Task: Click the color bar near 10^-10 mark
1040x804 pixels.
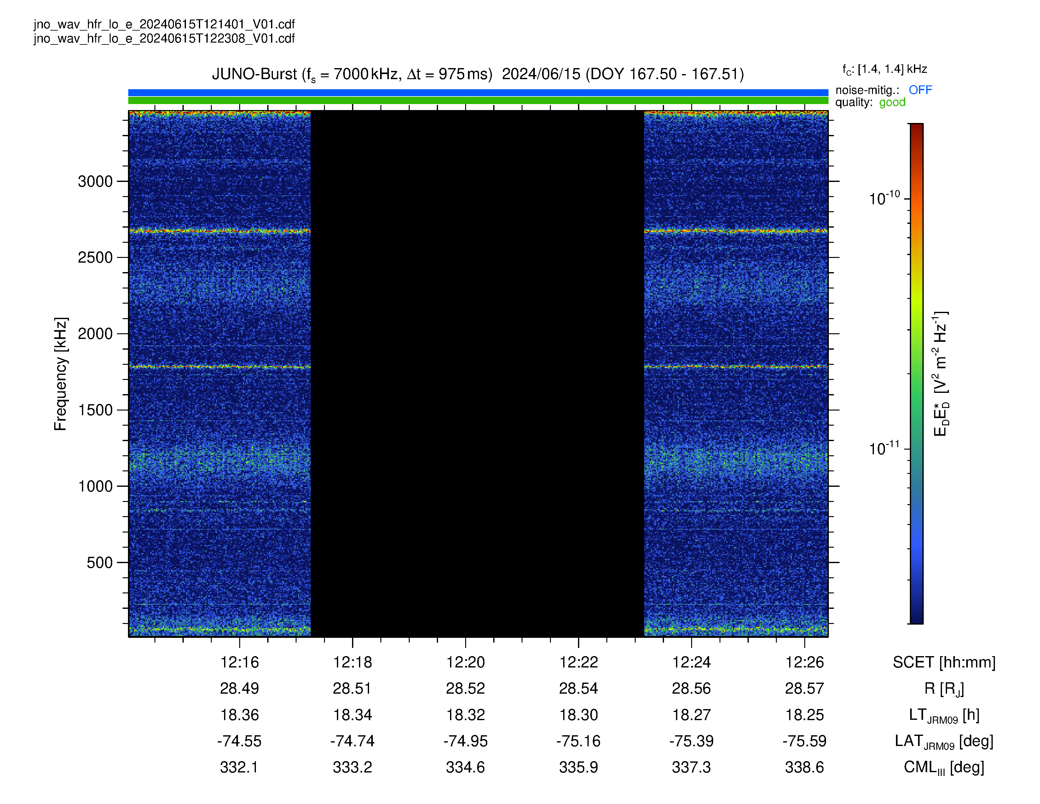Action: (x=917, y=199)
